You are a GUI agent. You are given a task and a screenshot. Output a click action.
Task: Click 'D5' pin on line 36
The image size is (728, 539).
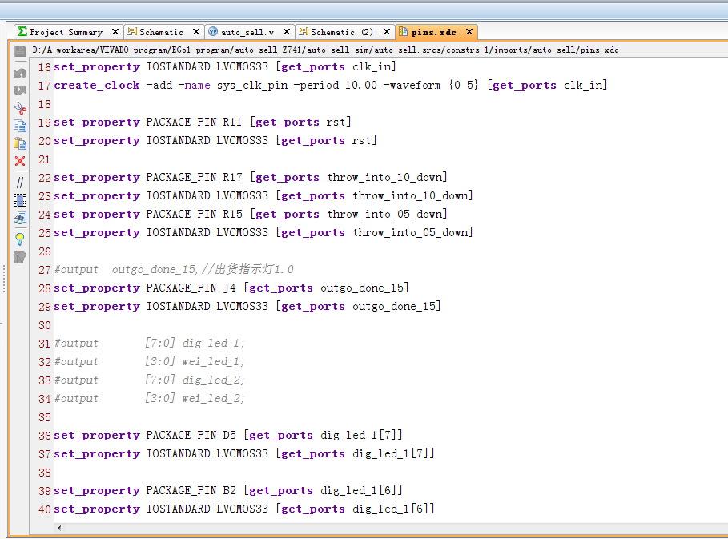click(x=229, y=436)
